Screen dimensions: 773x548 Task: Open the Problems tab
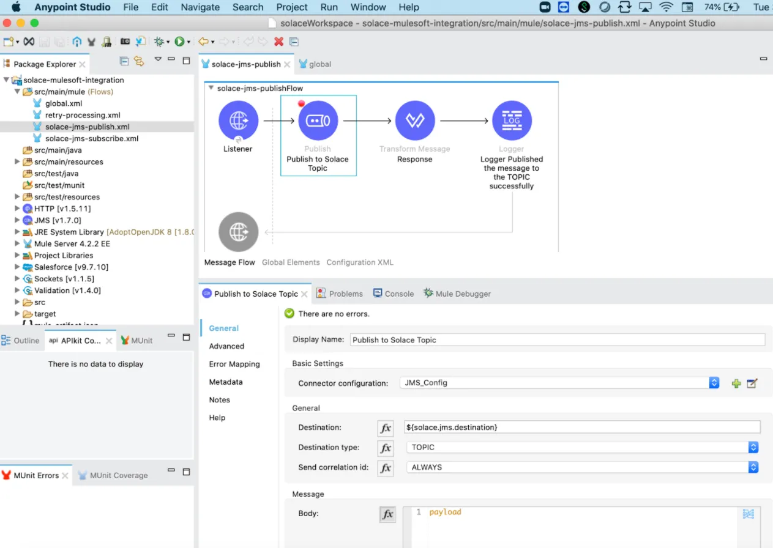pos(340,294)
